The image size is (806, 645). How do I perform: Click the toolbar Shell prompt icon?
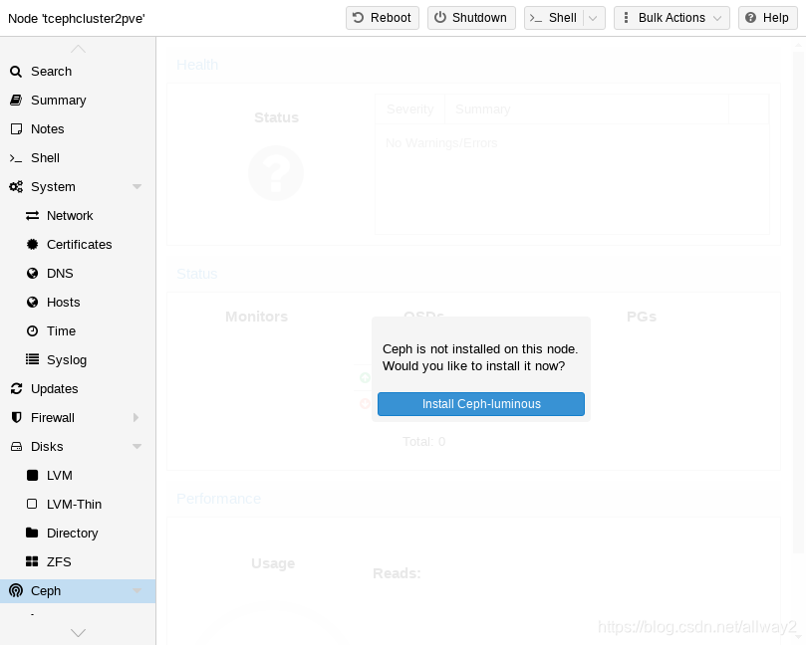point(536,18)
